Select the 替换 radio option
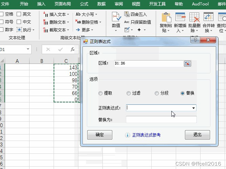This screenshot has height=169, width=226. coord(183,93)
